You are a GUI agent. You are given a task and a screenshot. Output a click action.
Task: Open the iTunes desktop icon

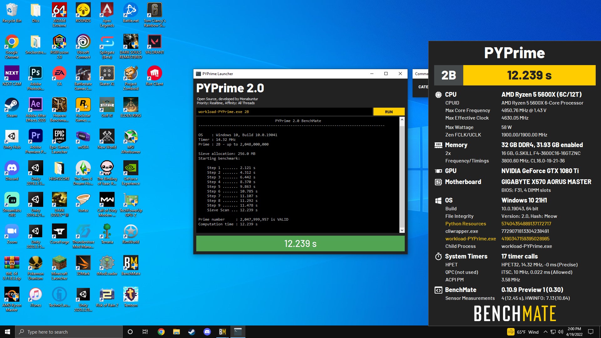(x=36, y=297)
